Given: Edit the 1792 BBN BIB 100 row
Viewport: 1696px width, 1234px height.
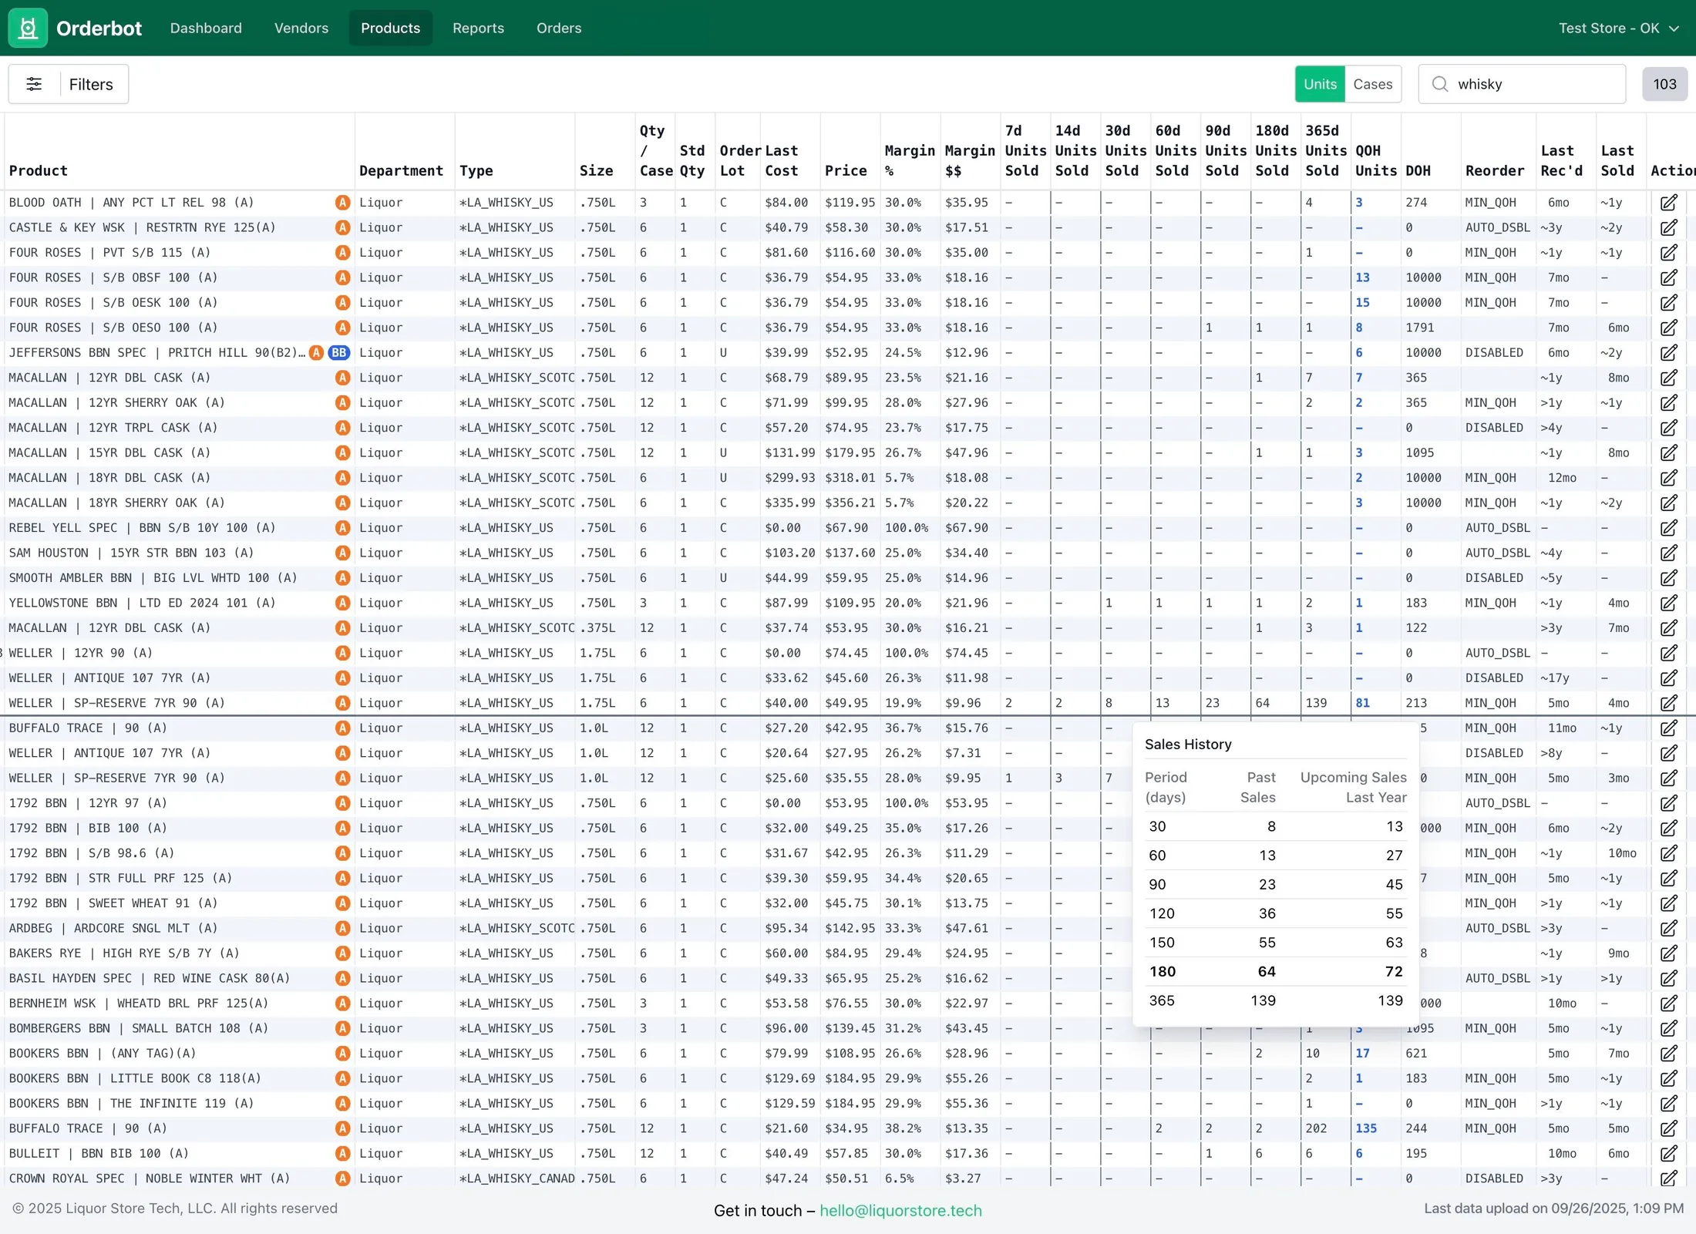Looking at the screenshot, I should pyautogui.click(x=1668, y=829).
